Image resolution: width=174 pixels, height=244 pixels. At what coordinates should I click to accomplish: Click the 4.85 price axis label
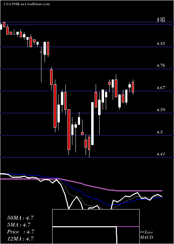(x=161, y=44)
